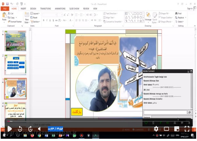
Task: Switch to the INSERT tab
Action: tap(23, 8)
